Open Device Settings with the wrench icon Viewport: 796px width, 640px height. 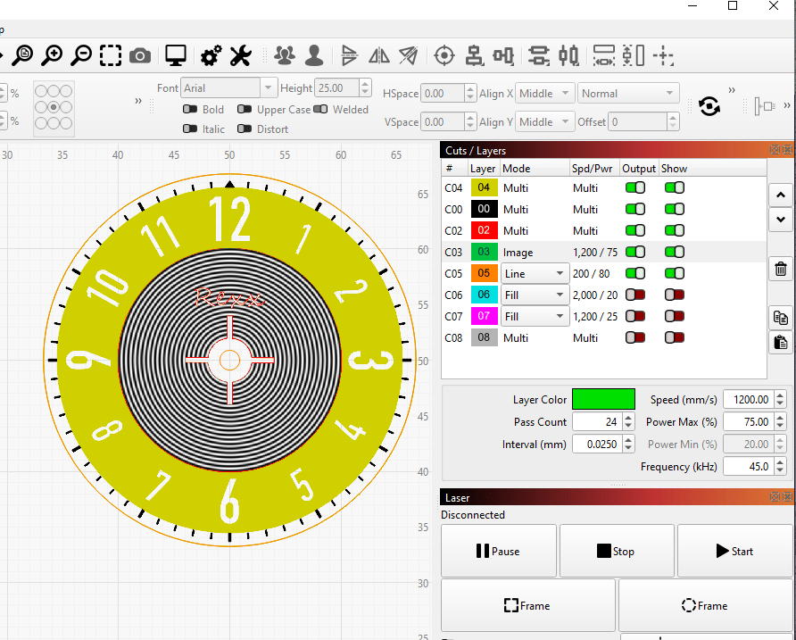click(x=239, y=55)
